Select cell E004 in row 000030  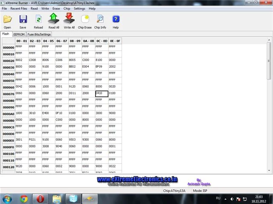pyautogui.click(x=88, y=67)
